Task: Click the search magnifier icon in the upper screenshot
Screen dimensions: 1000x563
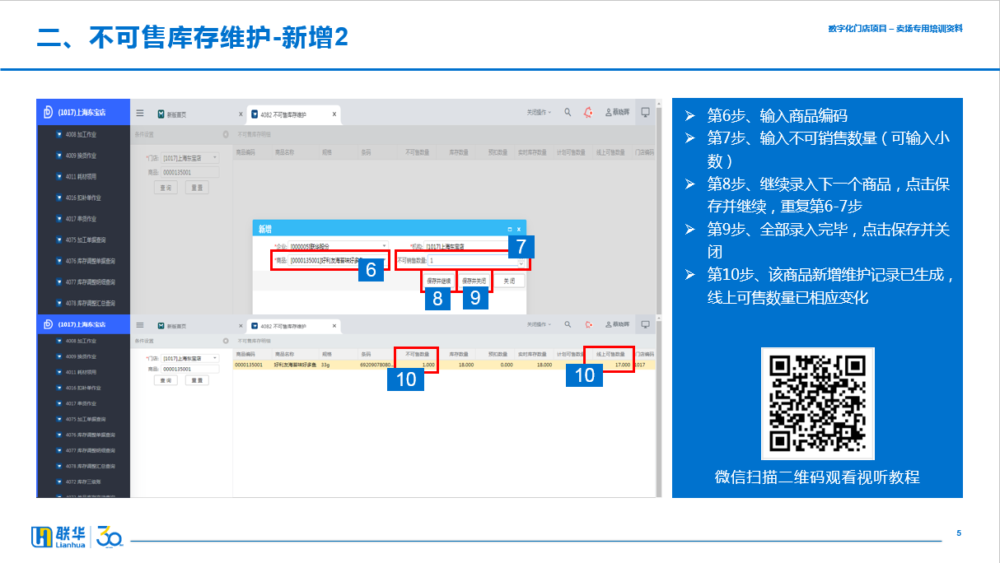Action: [x=568, y=113]
